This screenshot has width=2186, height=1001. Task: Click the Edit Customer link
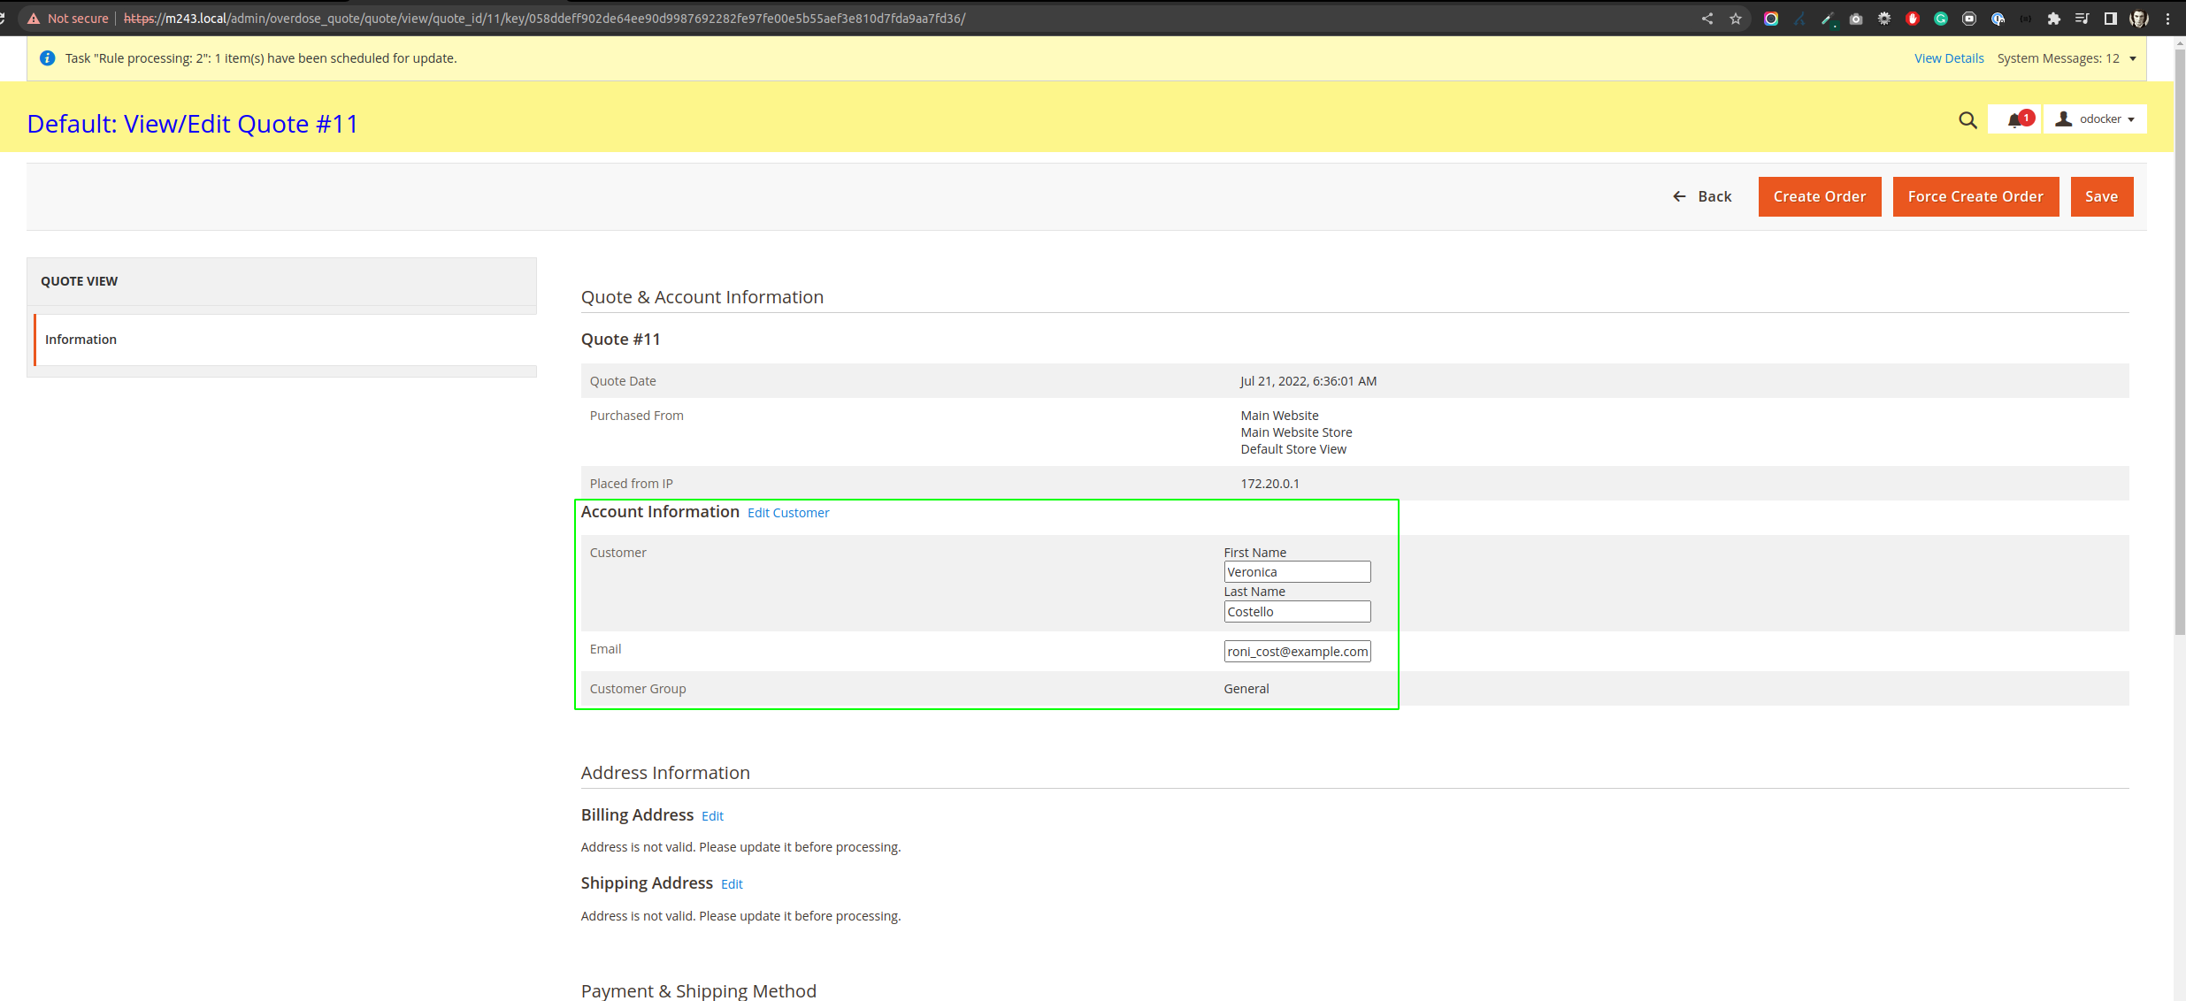click(788, 513)
